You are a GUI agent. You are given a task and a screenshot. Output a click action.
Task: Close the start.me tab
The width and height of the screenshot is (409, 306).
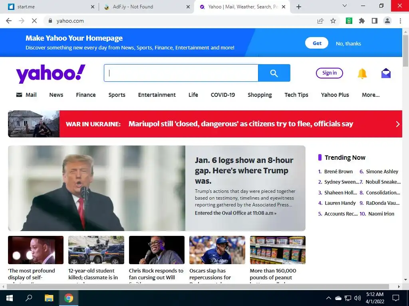(x=93, y=7)
